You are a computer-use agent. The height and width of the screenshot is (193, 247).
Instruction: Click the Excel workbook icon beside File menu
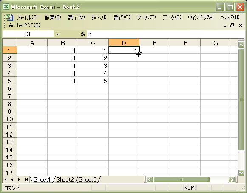click(9, 17)
